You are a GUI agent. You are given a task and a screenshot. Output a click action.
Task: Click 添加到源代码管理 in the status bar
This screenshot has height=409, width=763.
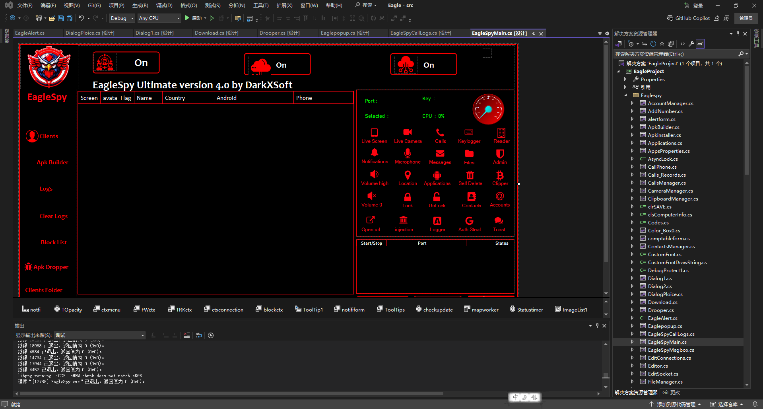point(676,404)
